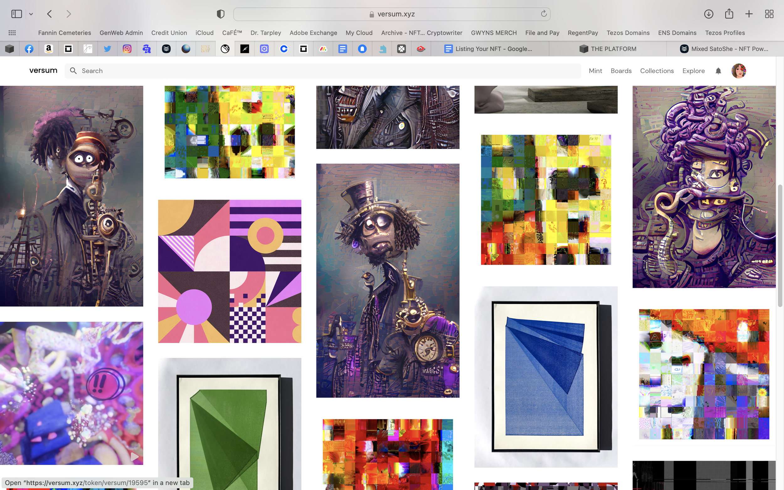Click the notifications bell icon
The height and width of the screenshot is (490, 784).
(718, 71)
